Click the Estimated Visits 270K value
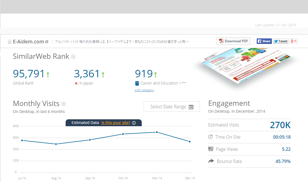 [x=280, y=125]
